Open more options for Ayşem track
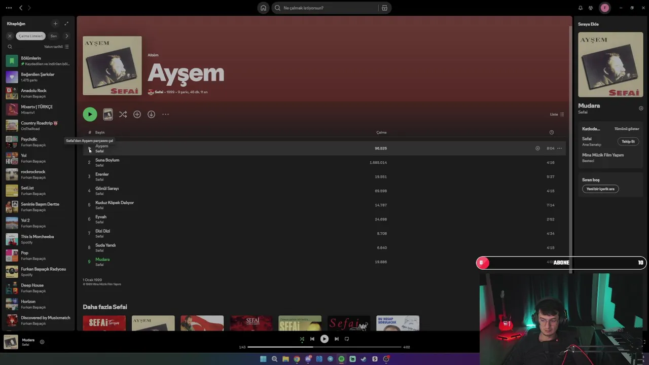 559,148
